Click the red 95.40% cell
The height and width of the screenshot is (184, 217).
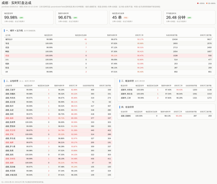click(140, 72)
